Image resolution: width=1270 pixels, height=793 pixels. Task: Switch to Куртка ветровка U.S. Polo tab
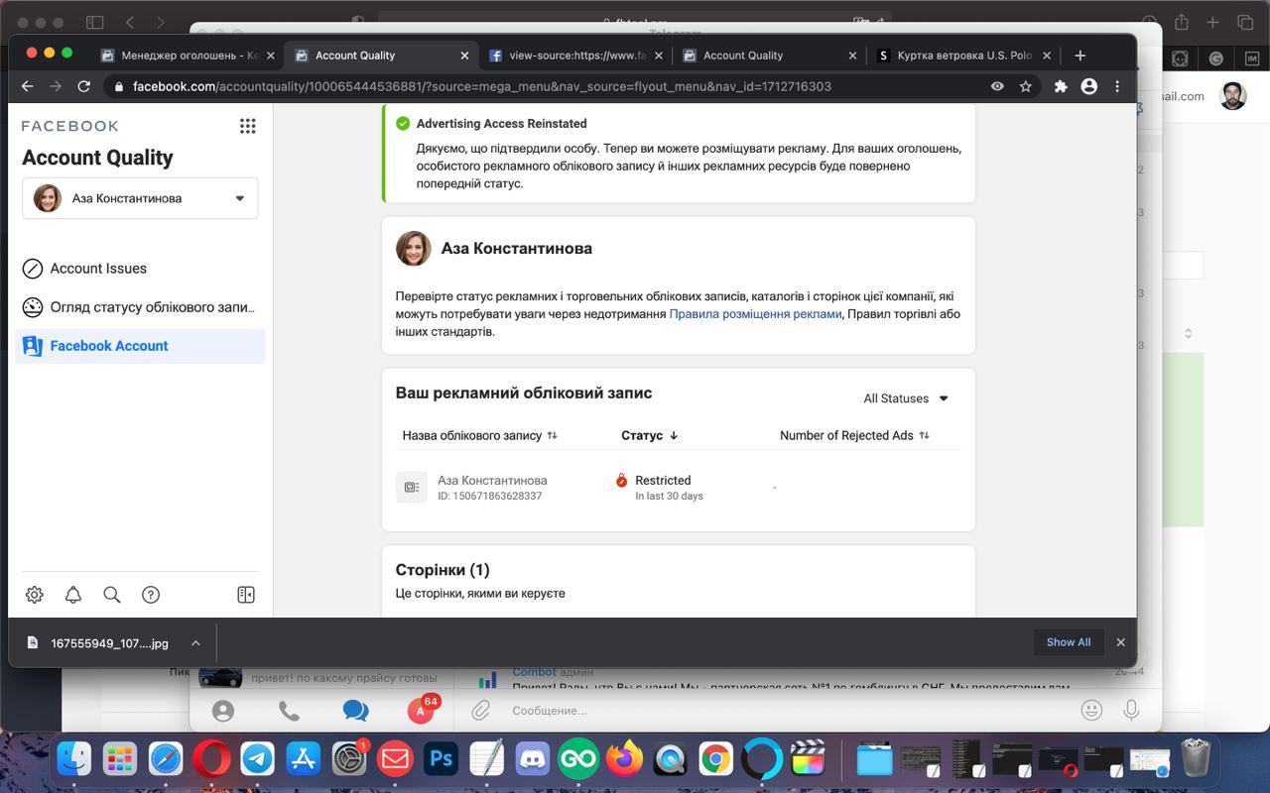pyautogui.click(x=963, y=56)
